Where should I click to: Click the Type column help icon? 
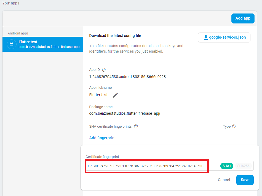pos(234,126)
